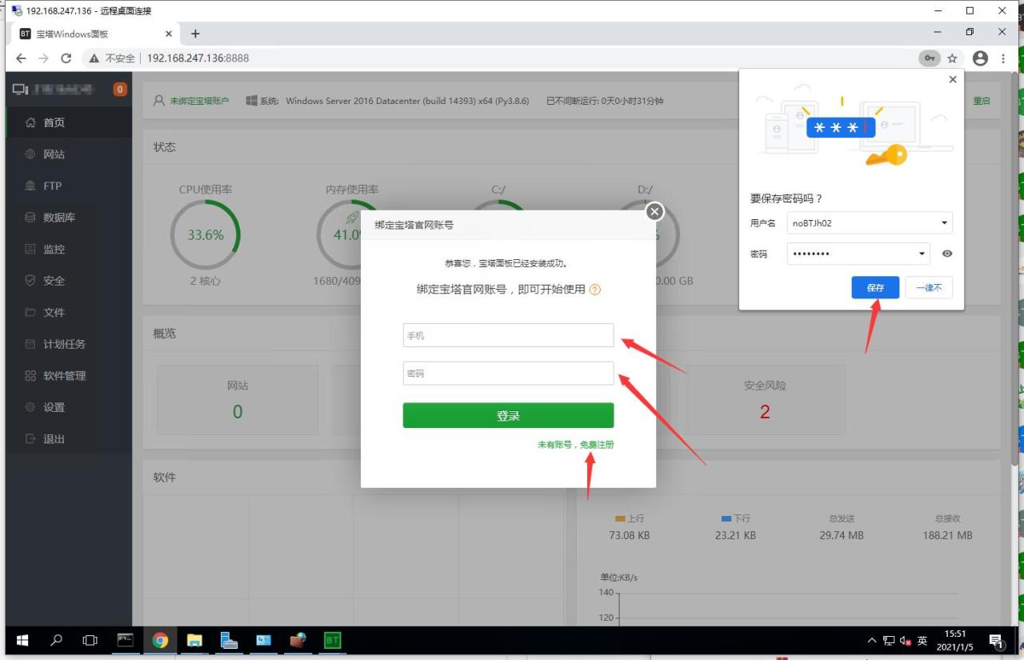The width and height of the screenshot is (1024, 660).
Task: Go back with the browser back arrow
Action: click(x=22, y=58)
